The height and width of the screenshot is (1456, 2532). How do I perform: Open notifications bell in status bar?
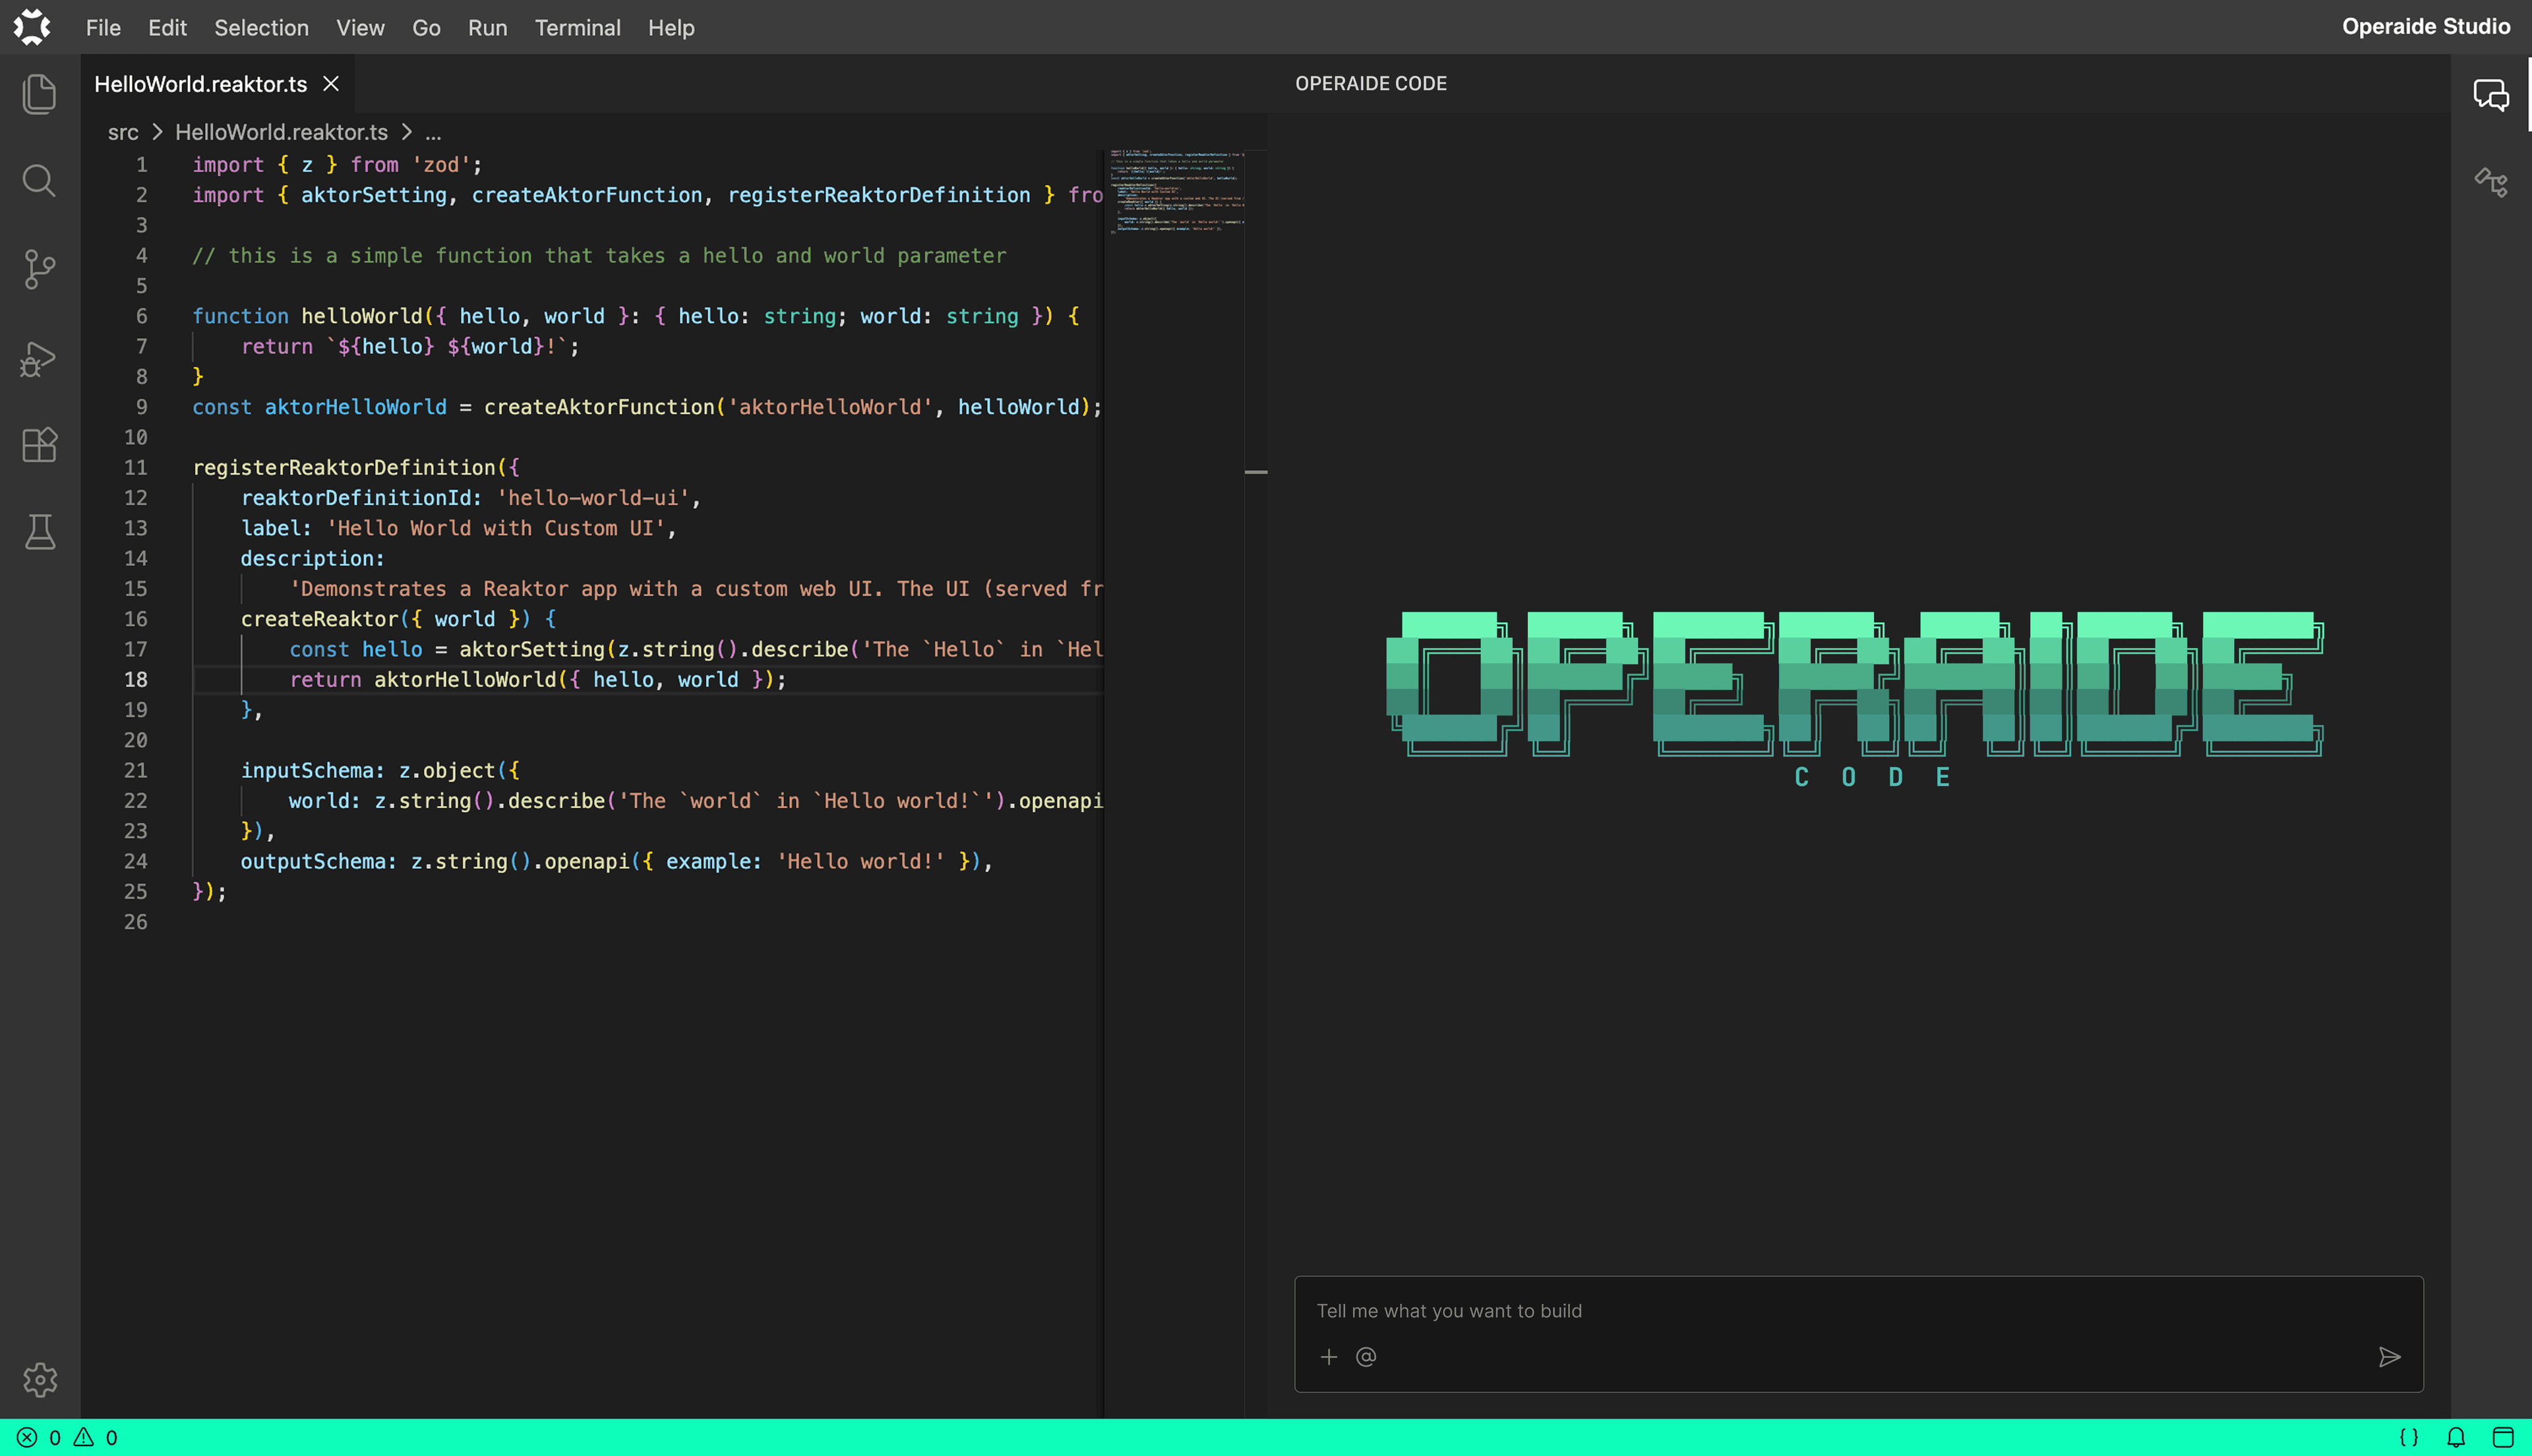point(2456,1438)
